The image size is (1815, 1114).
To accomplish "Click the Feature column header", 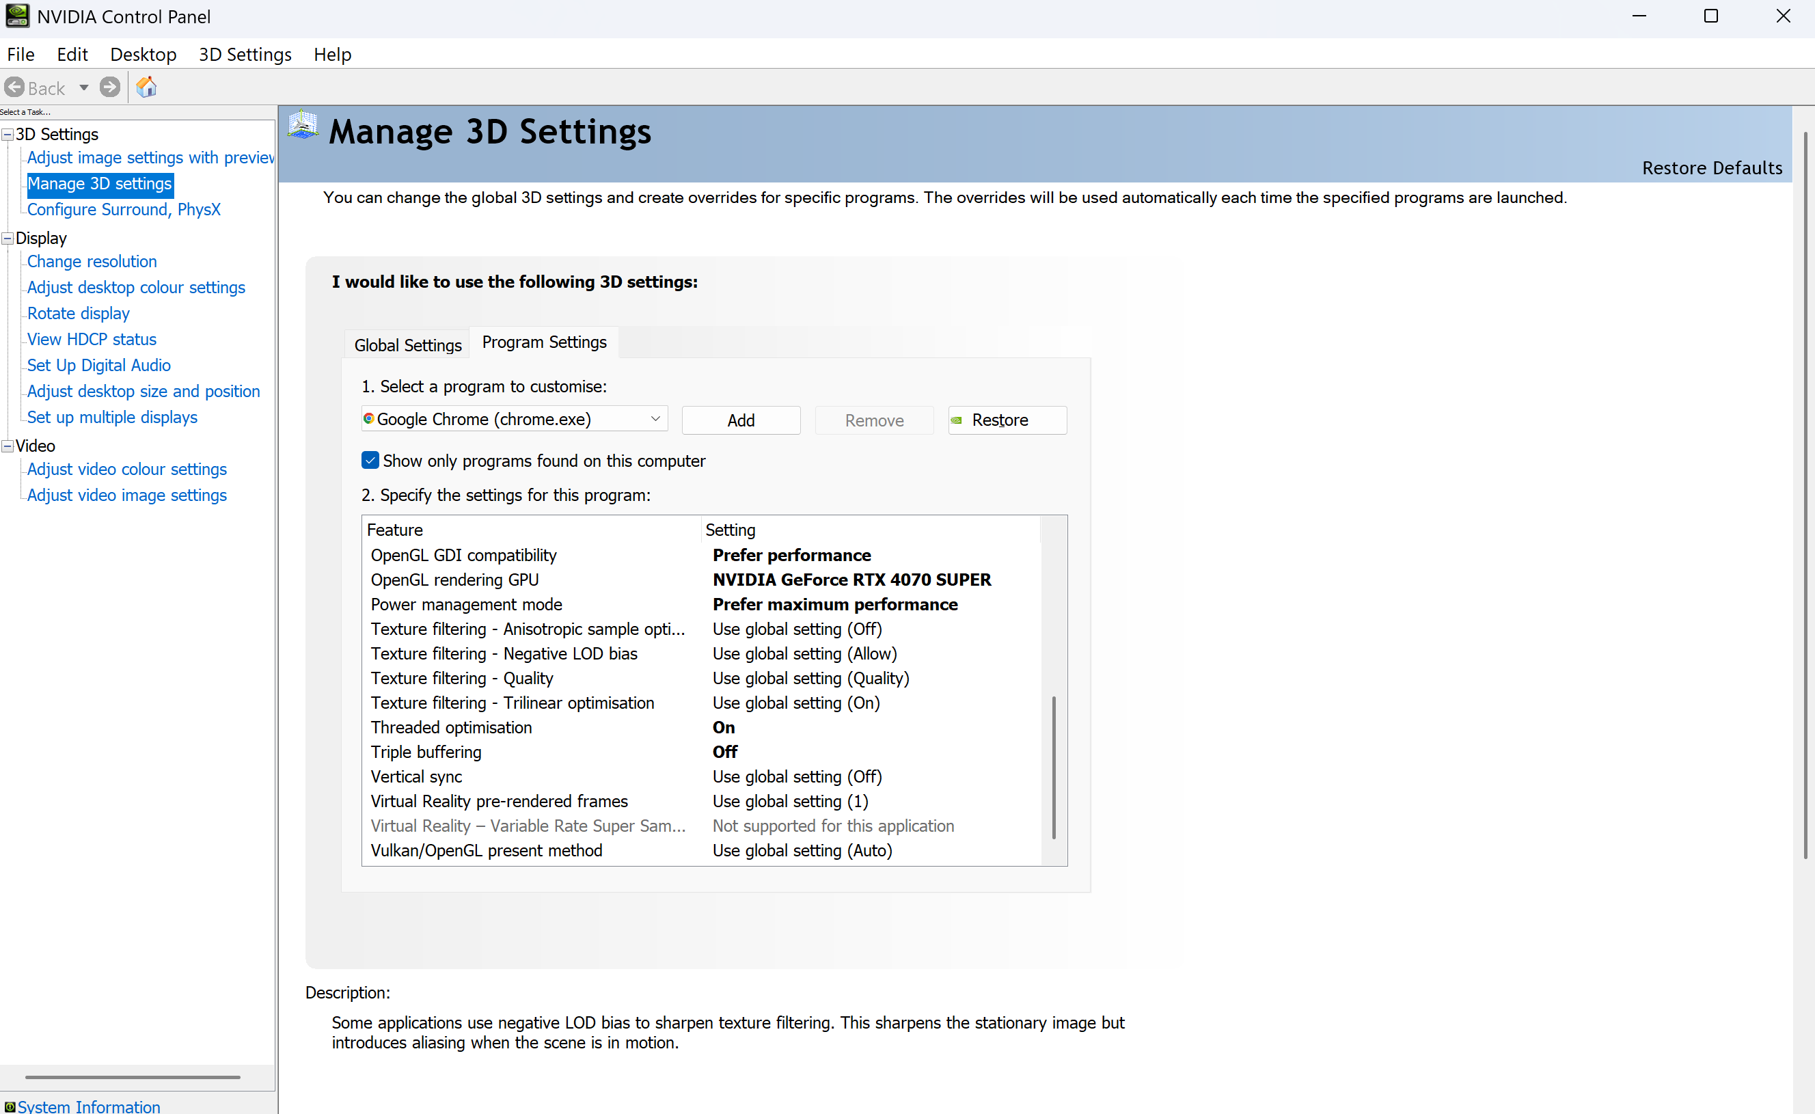I will [532, 530].
